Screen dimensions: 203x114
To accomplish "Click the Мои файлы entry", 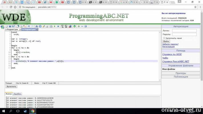I will click(168, 69).
